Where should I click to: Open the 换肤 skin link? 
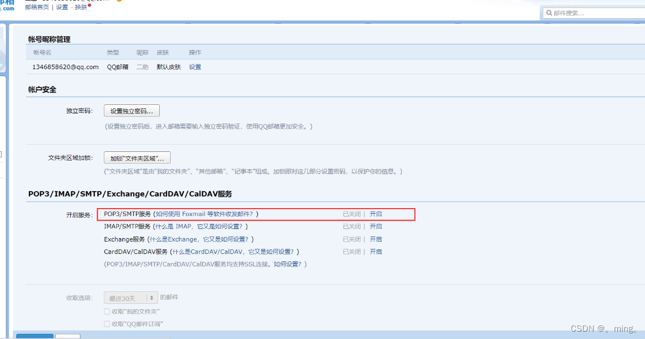pos(80,7)
